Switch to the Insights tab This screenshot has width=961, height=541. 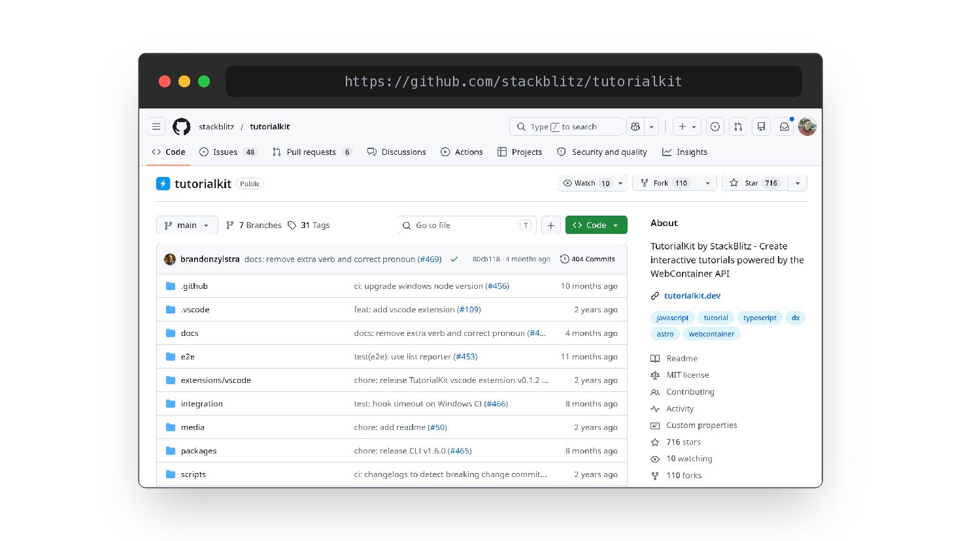click(x=685, y=152)
